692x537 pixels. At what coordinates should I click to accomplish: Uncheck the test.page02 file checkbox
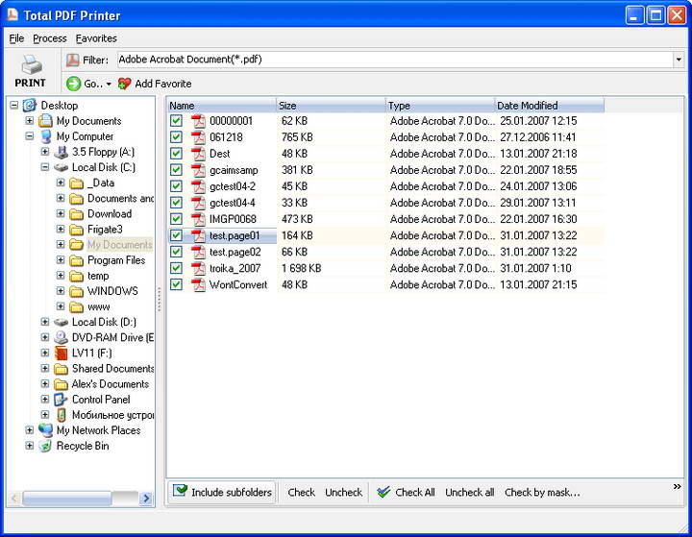click(x=176, y=252)
